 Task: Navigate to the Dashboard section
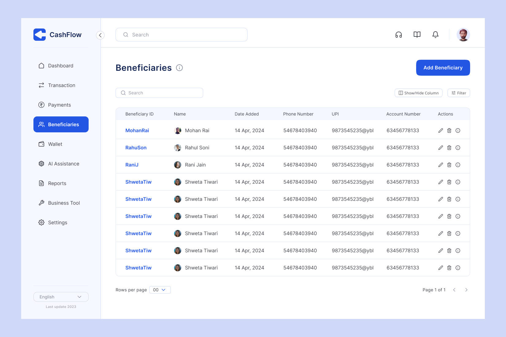coord(60,66)
